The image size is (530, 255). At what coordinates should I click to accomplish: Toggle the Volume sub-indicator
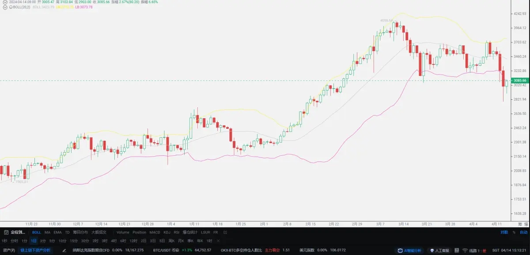click(x=123, y=232)
